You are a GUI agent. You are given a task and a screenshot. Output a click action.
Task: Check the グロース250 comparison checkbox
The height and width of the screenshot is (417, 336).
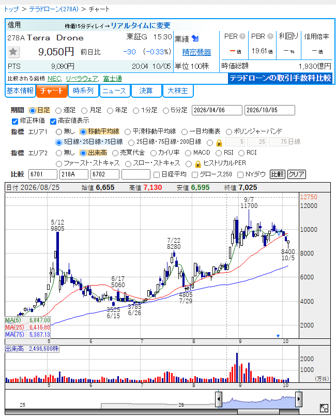(195, 175)
